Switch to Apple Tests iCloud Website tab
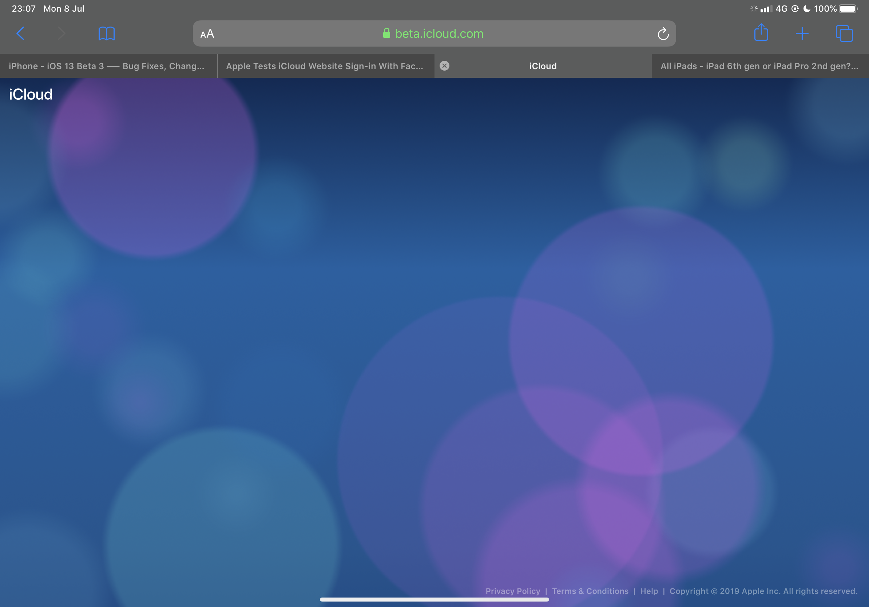The height and width of the screenshot is (607, 869). click(x=324, y=66)
